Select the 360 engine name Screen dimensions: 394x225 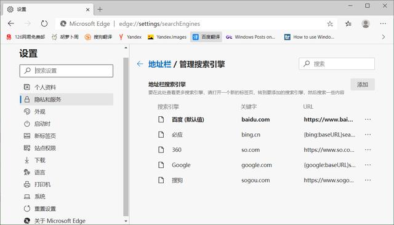point(177,150)
